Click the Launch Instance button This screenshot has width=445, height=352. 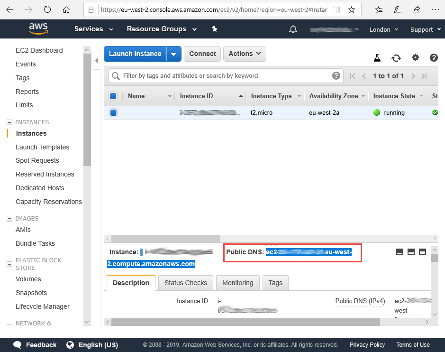point(136,54)
